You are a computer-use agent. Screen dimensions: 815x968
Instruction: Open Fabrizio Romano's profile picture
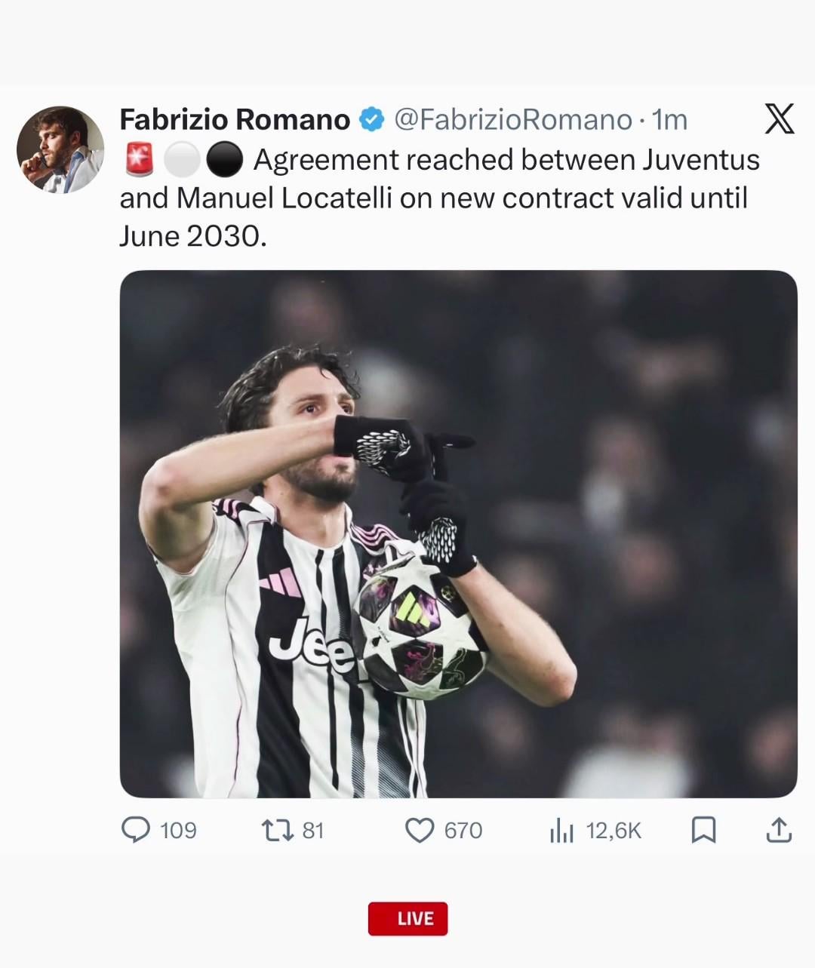click(x=60, y=149)
